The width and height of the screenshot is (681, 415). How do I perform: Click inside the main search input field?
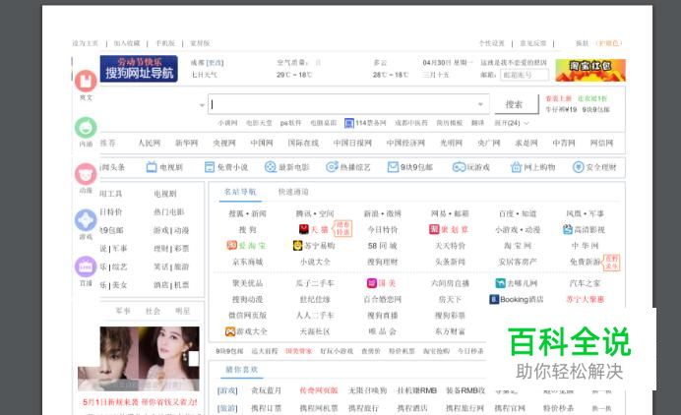coord(348,104)
